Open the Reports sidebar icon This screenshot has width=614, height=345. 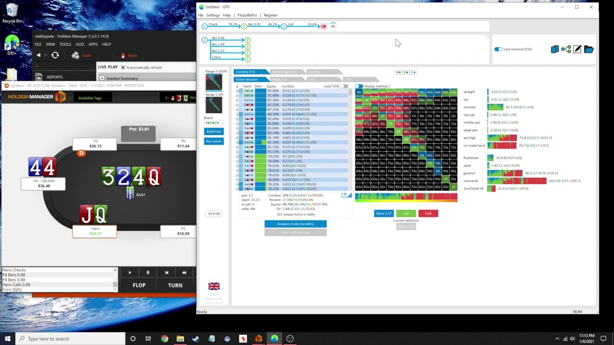[x=38, y=77]
